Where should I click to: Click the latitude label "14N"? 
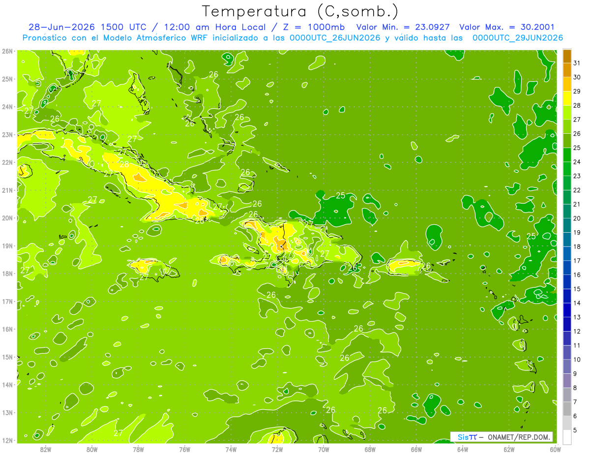pyautogui.click(x=7, y=385)
